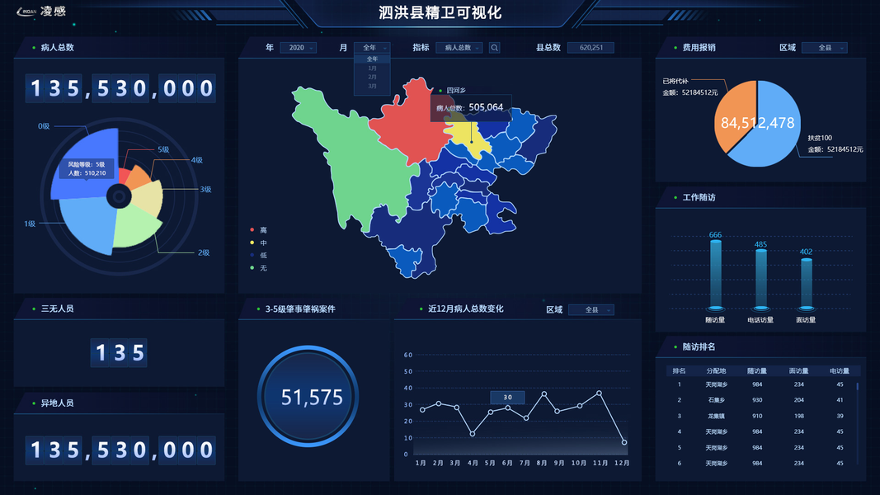Click the yellow 四河乡 map region
Screen dimensions: 880x495
point(468,138)
